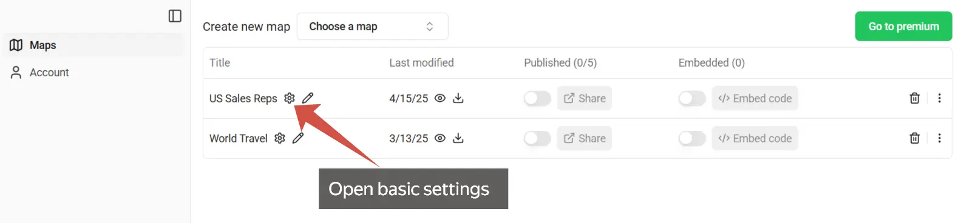Open basic settings gear for US Sales Reps
The image size is (964, 223).
(290, 98)
